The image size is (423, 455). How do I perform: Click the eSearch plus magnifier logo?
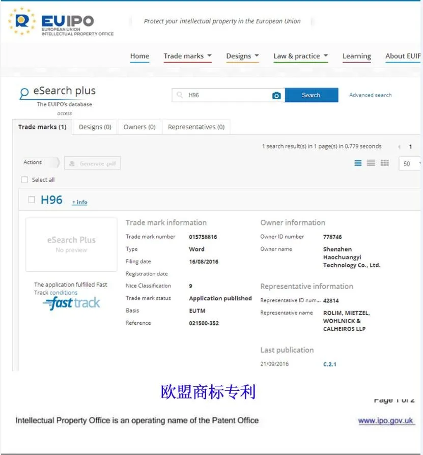24,93
